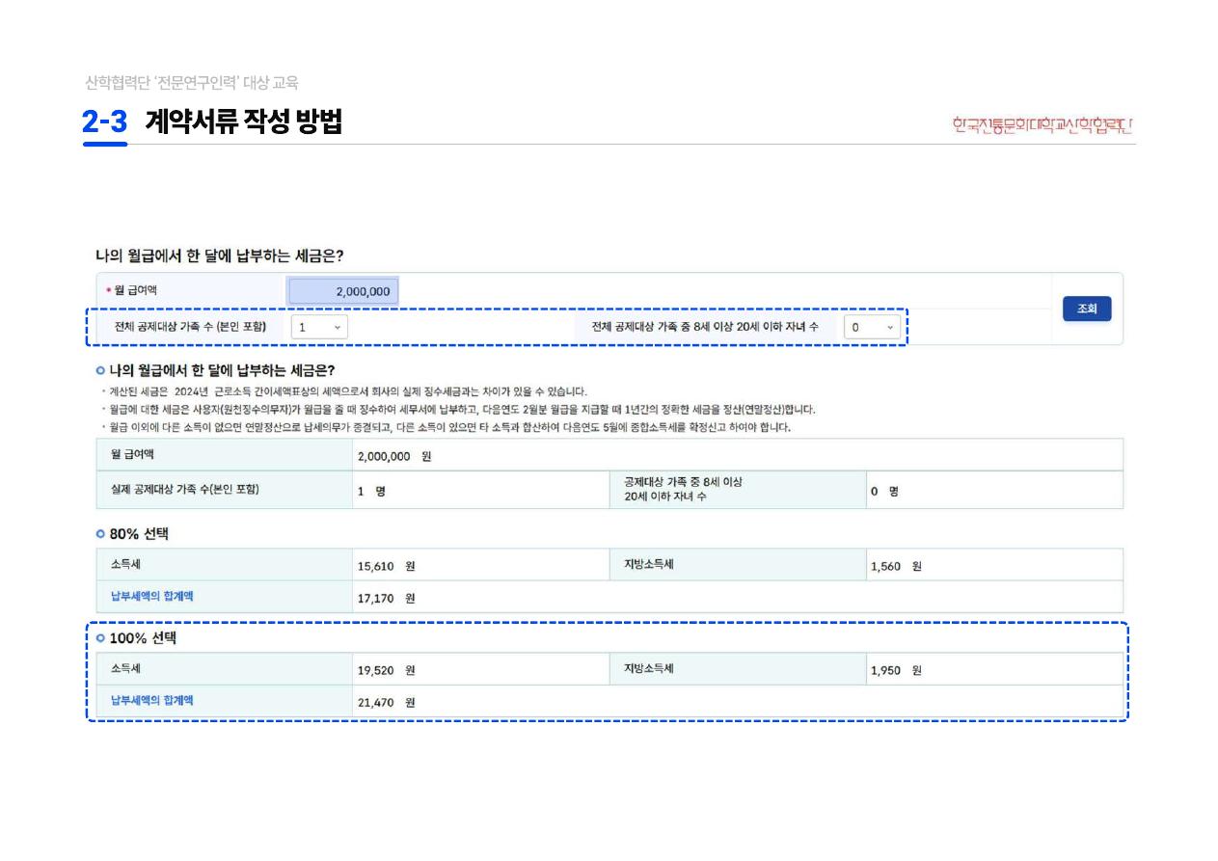Click the 100% 납부세액의 합계액 label
Image resolution: width=1218 pixels, height=861 pixels.
pos(152,700)
